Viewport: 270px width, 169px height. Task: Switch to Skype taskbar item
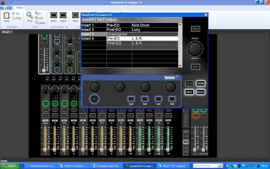pos(173,166)
